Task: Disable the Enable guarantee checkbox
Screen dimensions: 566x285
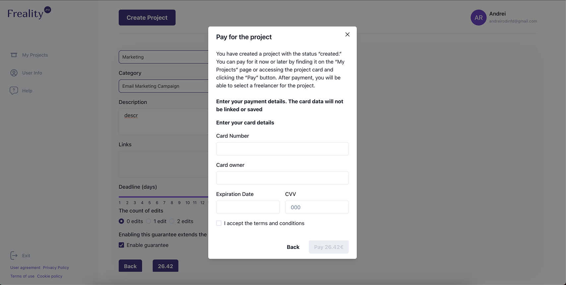Action: coord(121,245)
